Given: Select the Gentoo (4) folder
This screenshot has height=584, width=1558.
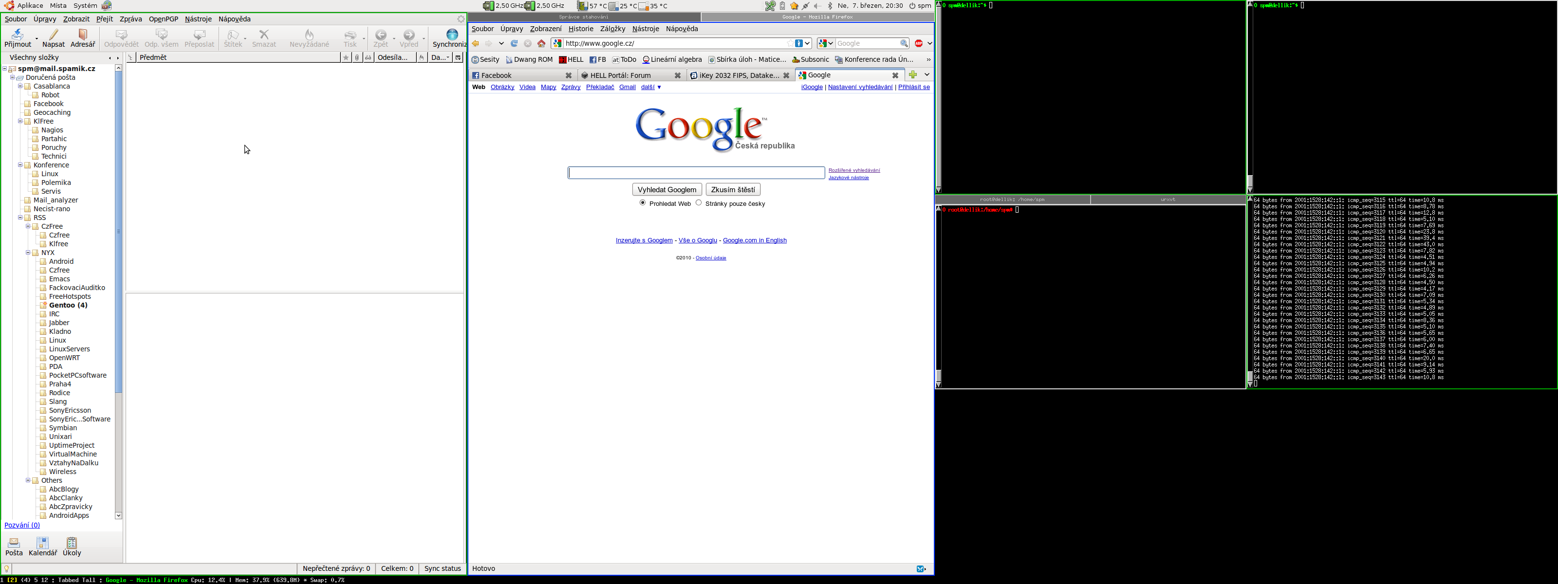Looking at the screenshot, I should pos(68,305).
